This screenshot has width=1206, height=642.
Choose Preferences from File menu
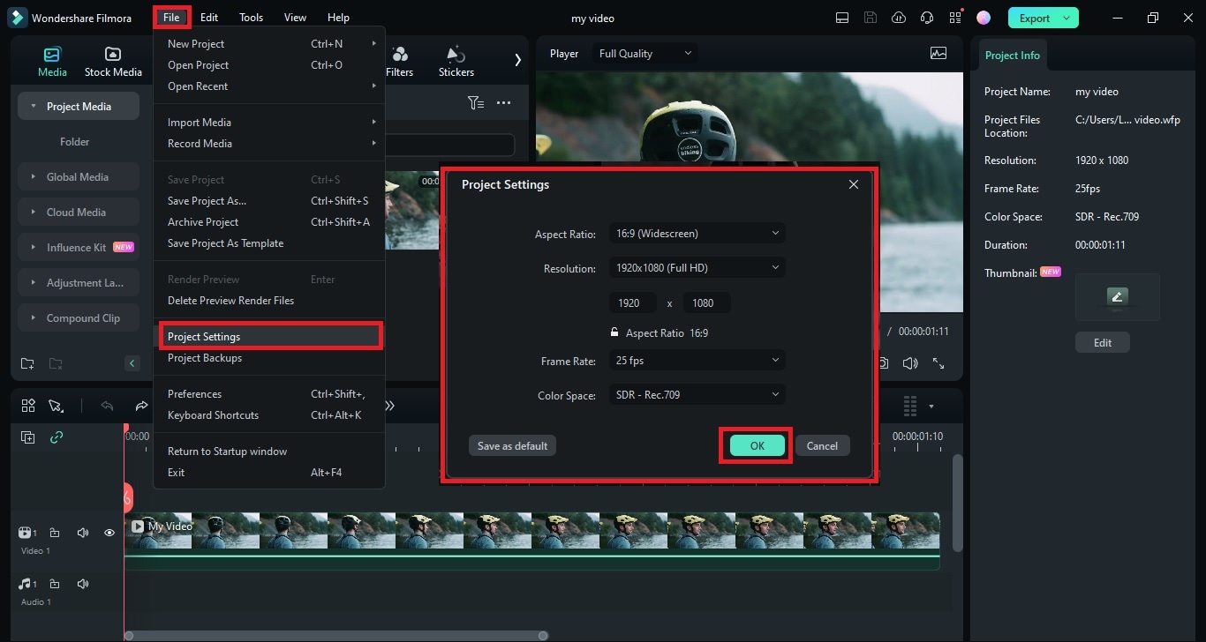click(269, 394)
